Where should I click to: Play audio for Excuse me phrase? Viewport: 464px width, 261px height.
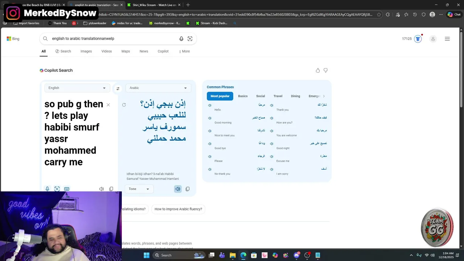[x=272, y=157]
